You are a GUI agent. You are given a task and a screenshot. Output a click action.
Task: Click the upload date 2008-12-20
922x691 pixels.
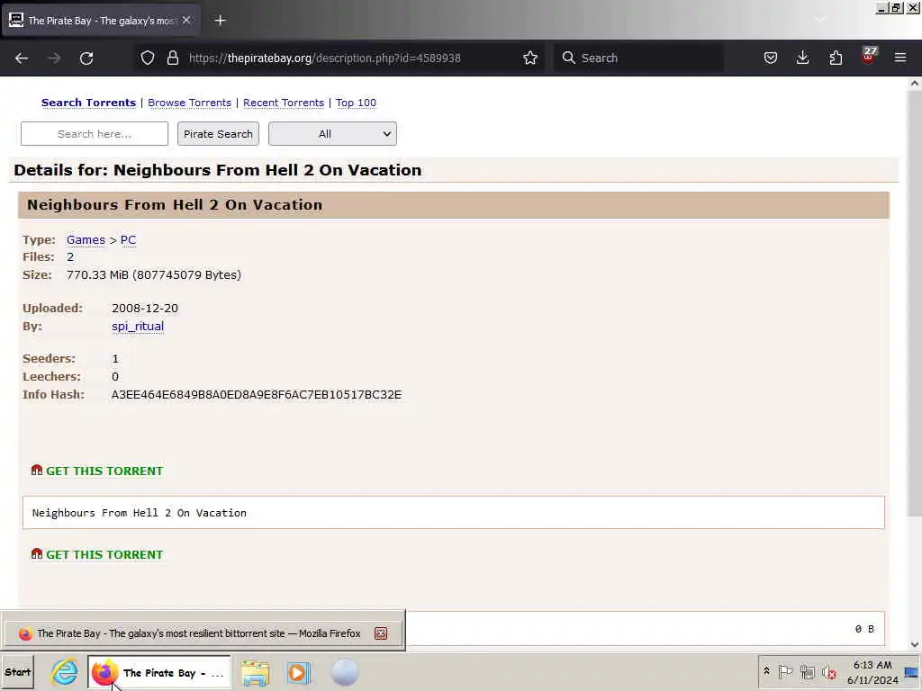pyautogui.click(x=145, y=308)
